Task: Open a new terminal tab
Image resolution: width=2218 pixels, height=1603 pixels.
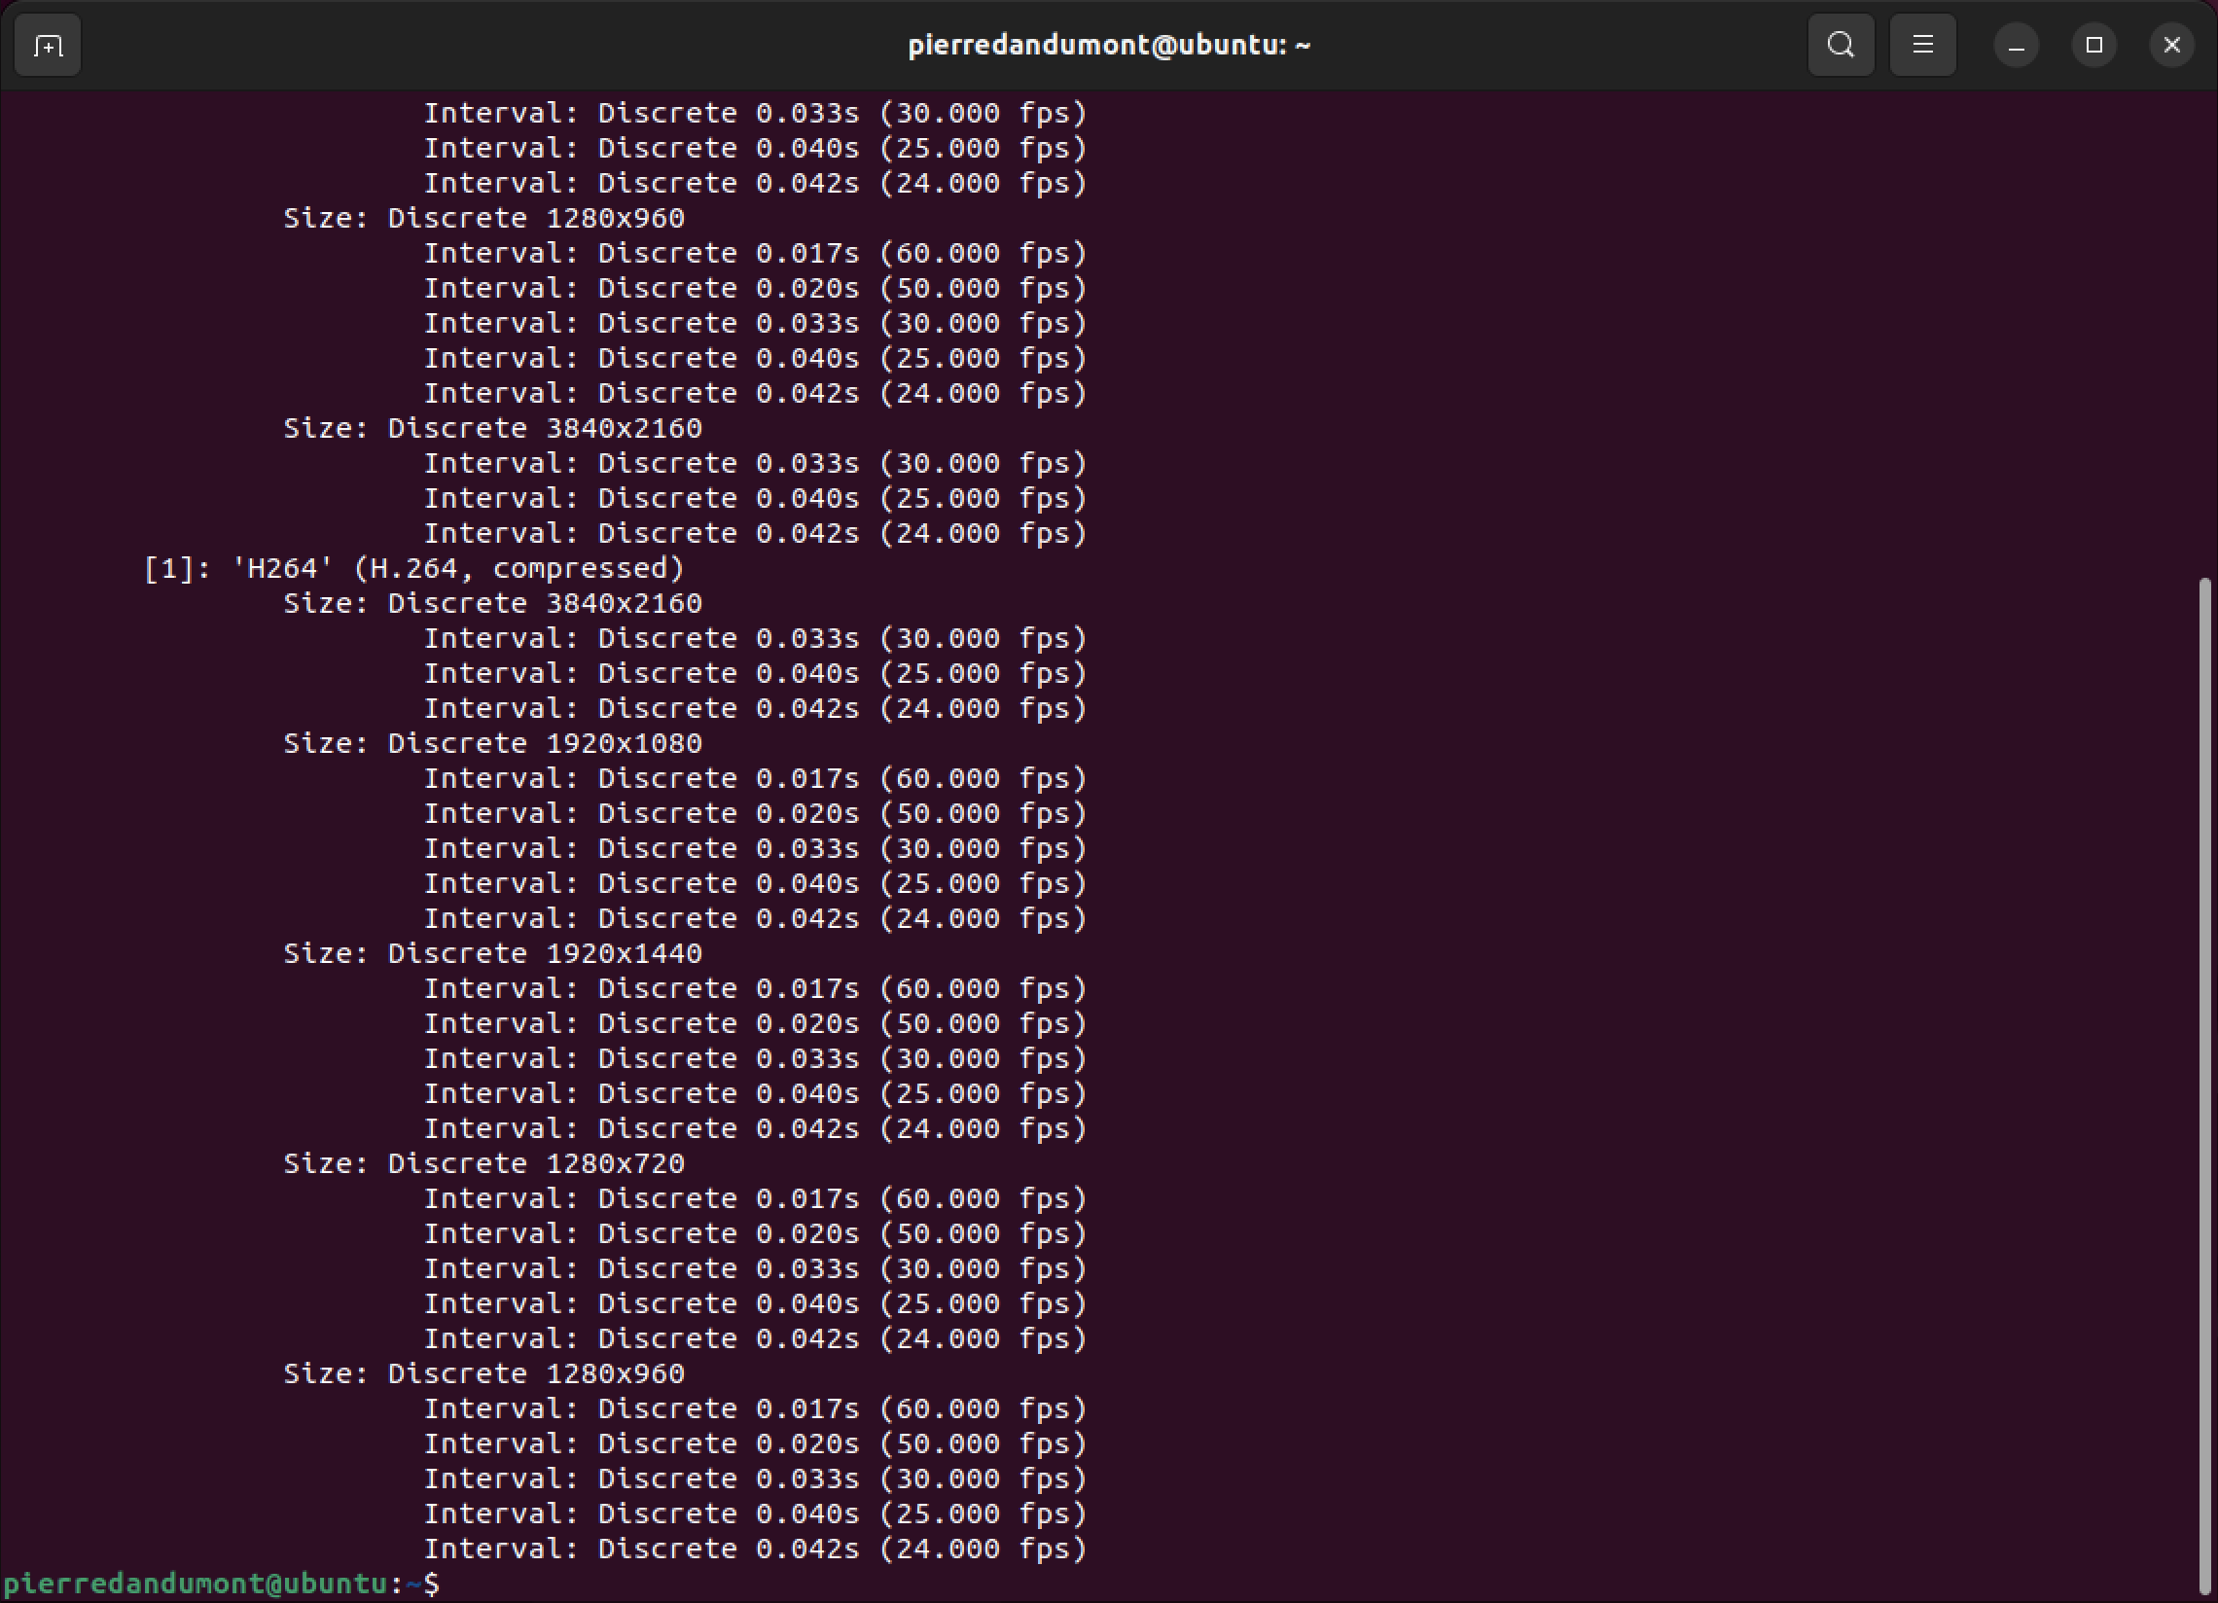Action: tap(47, 45)
